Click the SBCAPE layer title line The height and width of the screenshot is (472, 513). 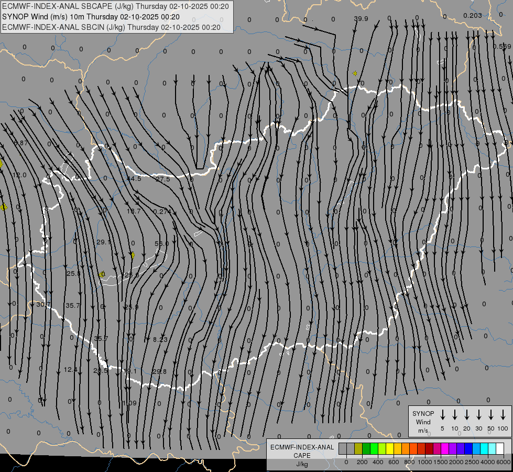(115, 6)
